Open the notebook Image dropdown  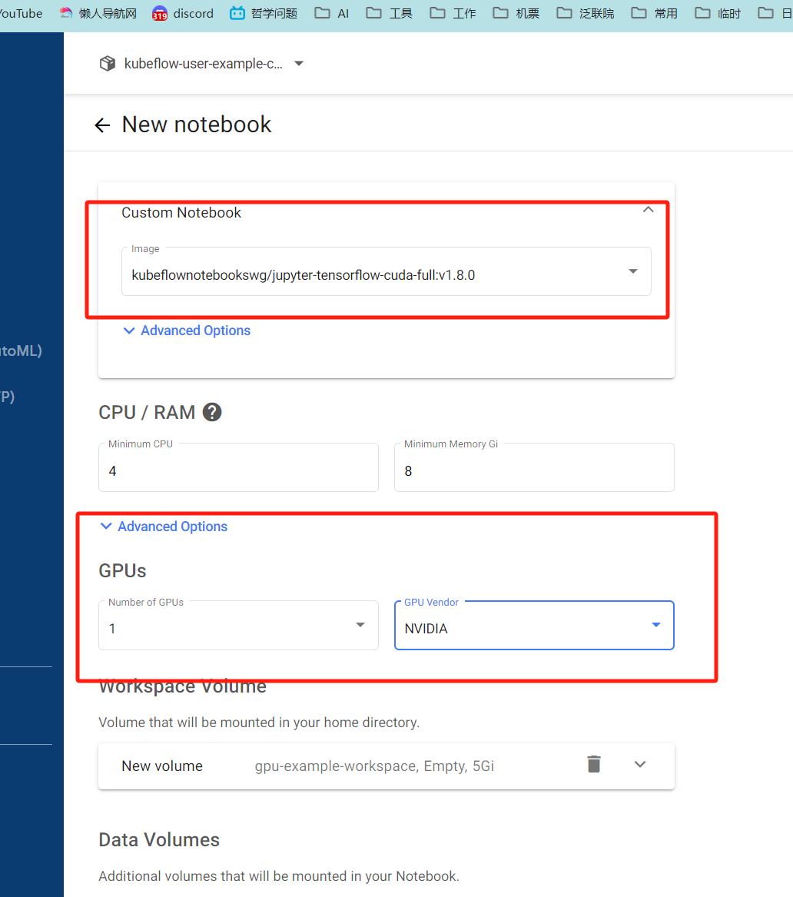click(386, 272)
